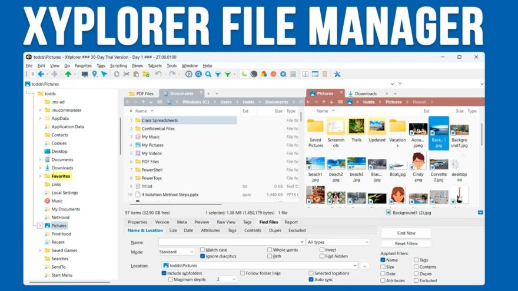
Task: Click Users in Documents breadcrumb
Action: coord(226,102)
